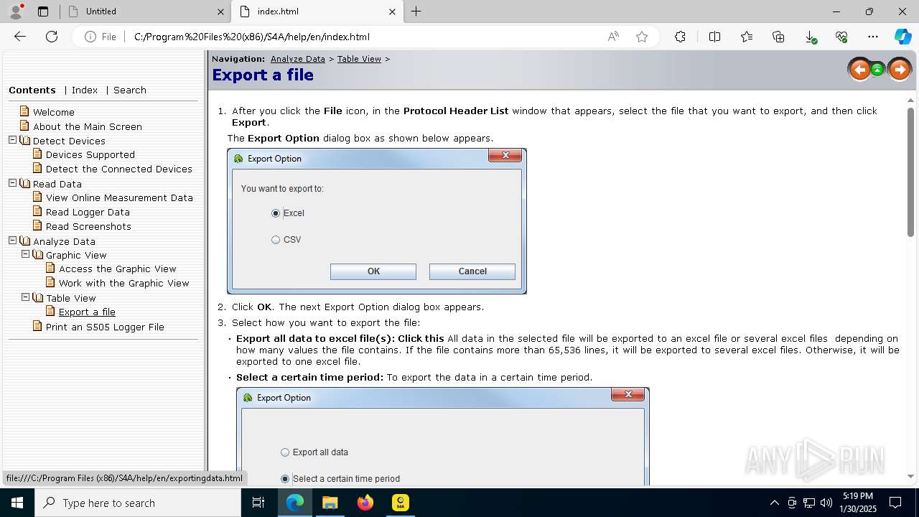Open the tab actions menu icon
Viewport: 919px width, 517px height.
[x=43, y=11]
